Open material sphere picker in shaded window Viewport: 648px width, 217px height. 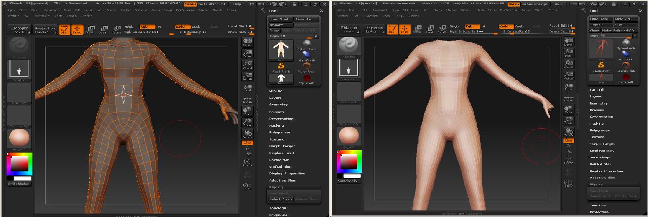[x=348, y=136]
